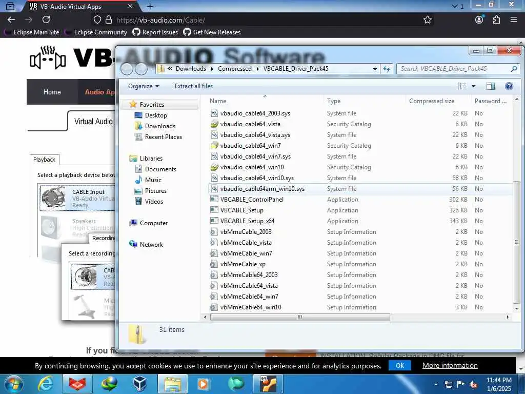Image resolution: width=525 pixels, height=394 pixels.
Task: Open Recent Places in navigation pane
Action: point(164,136)
